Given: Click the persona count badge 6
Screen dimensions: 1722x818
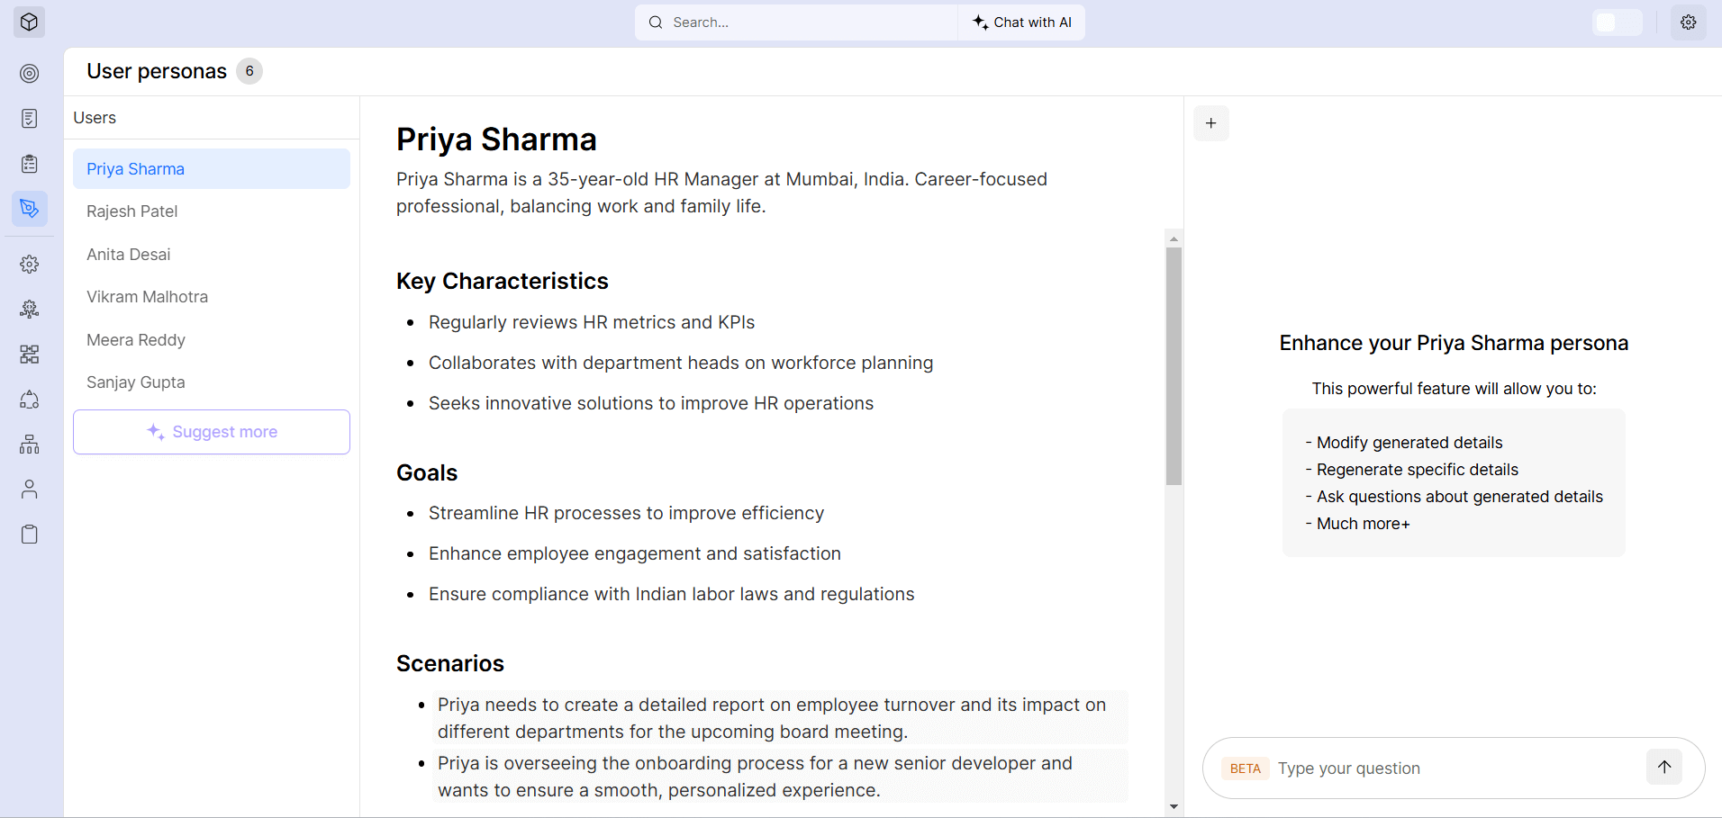Looking at the screenshot, I should click(x=249, y=71).
